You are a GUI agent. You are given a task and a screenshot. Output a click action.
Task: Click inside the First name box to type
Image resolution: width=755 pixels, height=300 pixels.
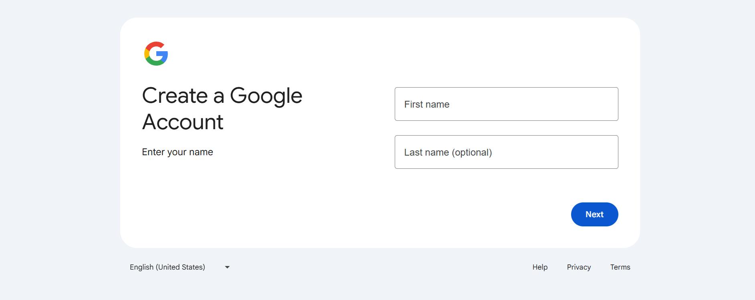click(506, 104)
